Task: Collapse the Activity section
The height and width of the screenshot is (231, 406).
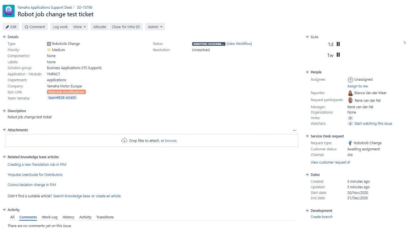Action: pyautogui.click(x=4, y=210)
